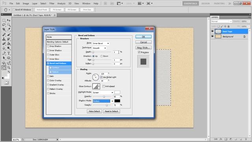
Task: Select the Down direction radio button
Action: (x=102, y=56)
